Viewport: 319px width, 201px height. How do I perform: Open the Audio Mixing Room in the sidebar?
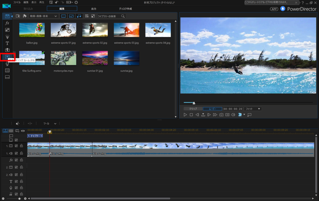pos(7,57)
